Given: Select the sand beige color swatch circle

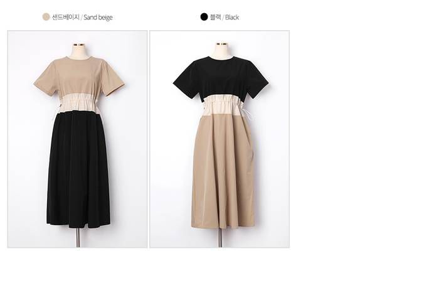Looking at the screenshot, I should [46, 17].
